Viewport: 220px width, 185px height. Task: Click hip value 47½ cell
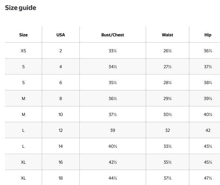(208, 178)
